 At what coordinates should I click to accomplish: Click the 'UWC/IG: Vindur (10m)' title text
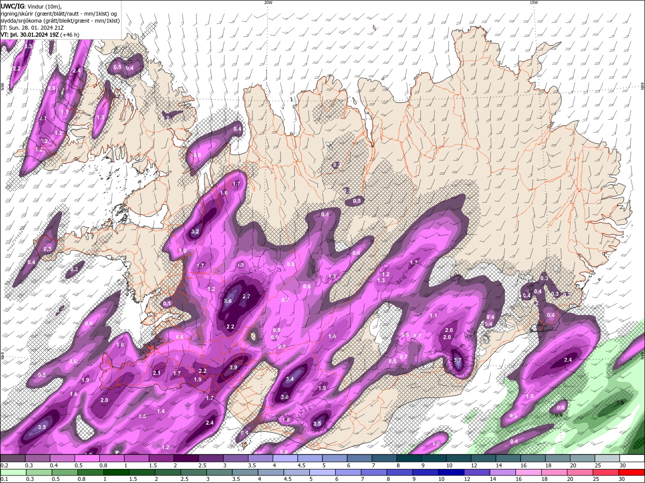coord(31,6)
